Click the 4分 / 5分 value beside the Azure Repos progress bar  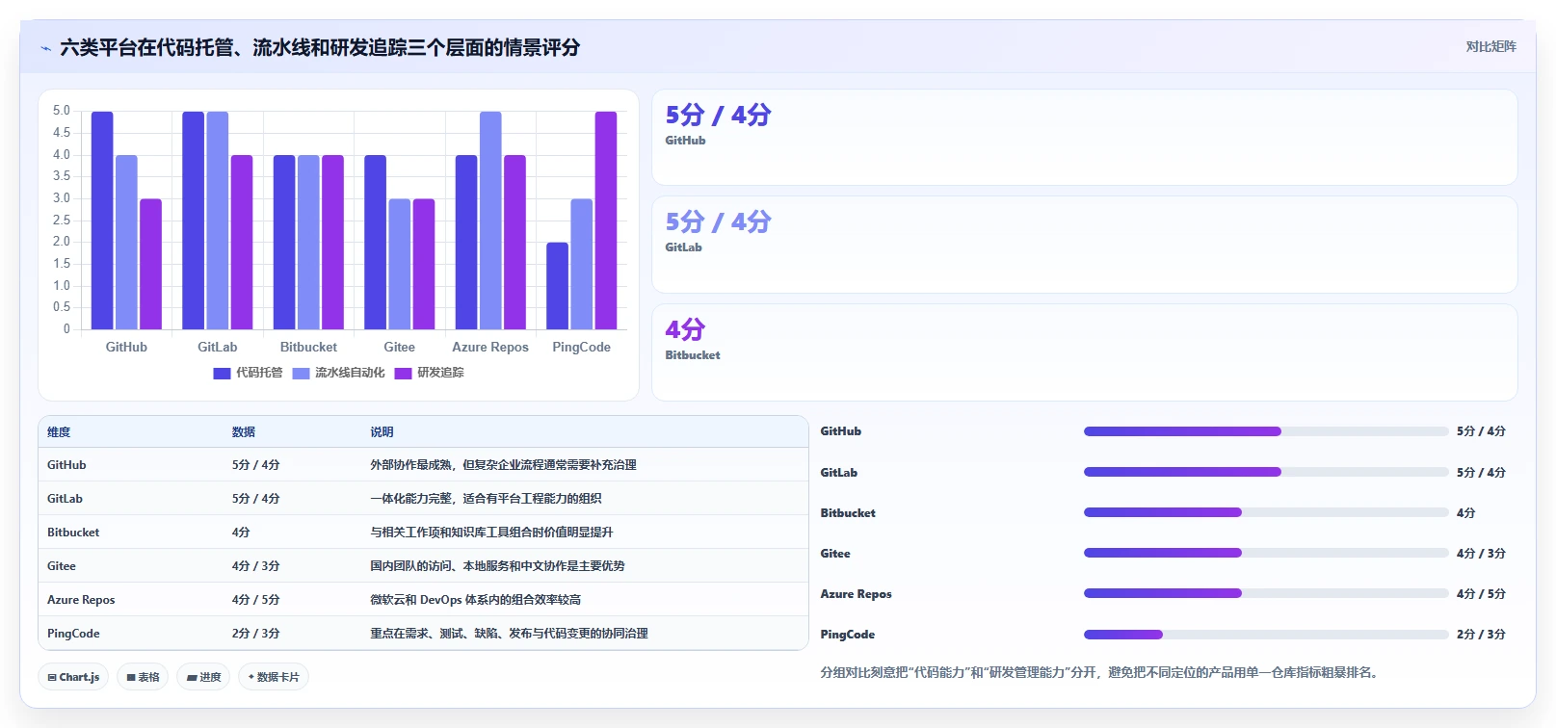[x=1481, y=594]
